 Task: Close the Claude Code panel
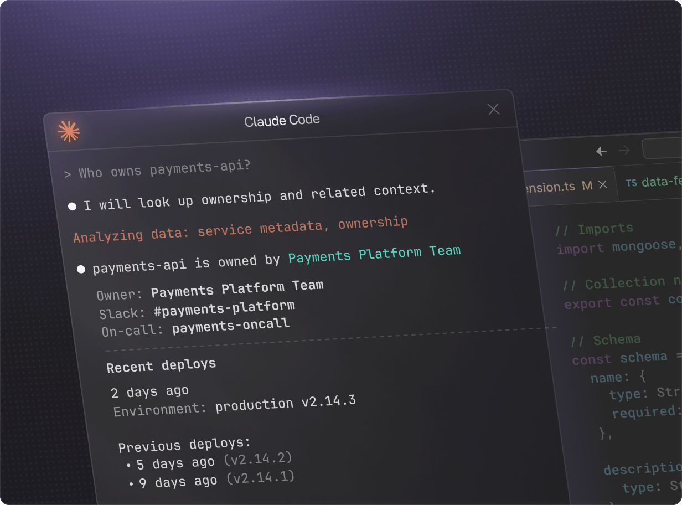[493, 109]
